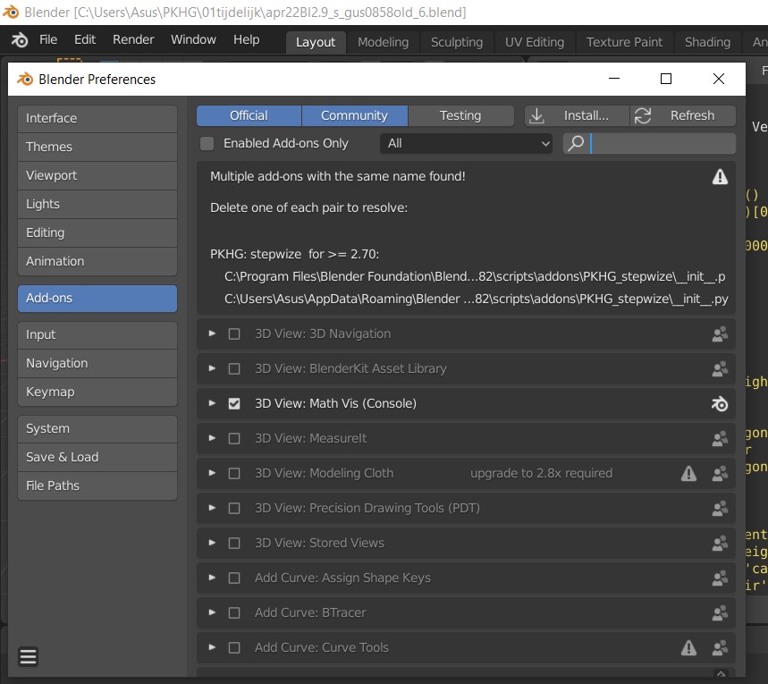Screen dimensions: 768x684
Task: Enable the Stored Views add-on checkbox
Action: click(x=234, y=543)
